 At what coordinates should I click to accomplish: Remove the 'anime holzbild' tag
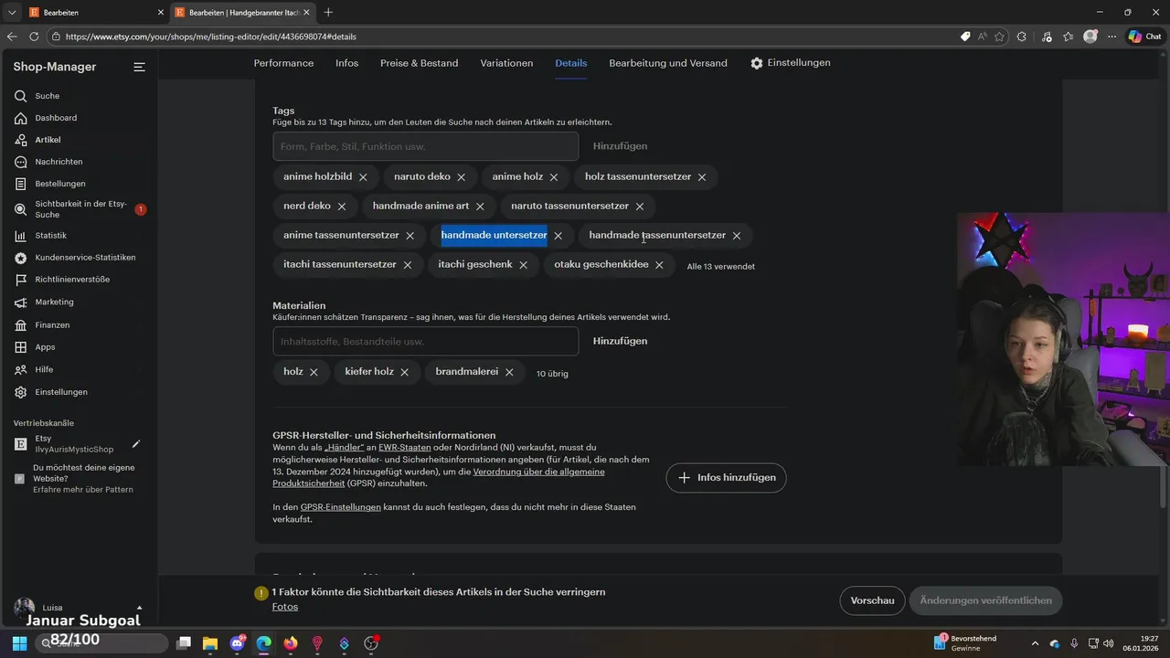click(x=363, y=177)
